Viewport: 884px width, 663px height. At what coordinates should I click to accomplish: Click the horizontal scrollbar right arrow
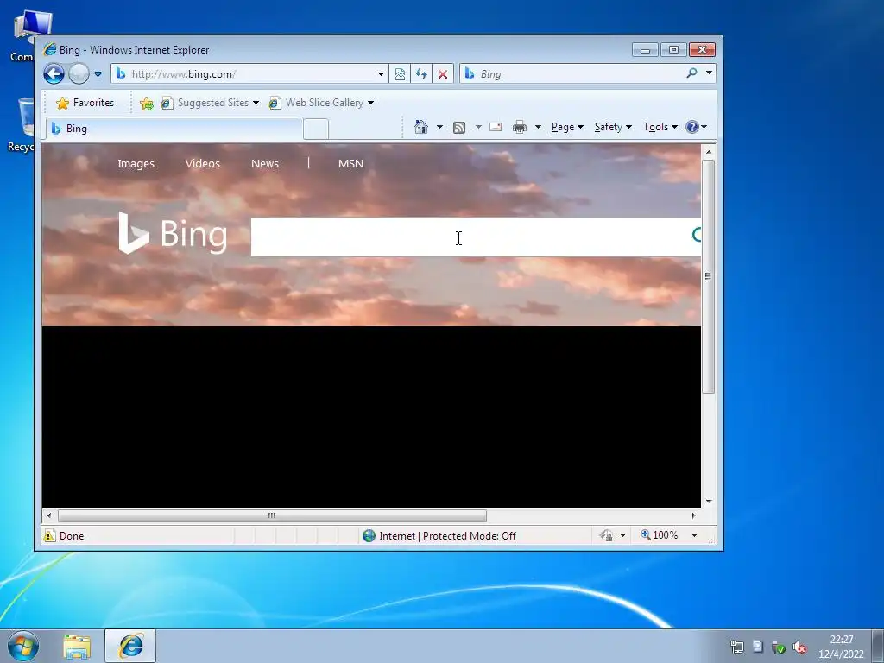pos(693,515)
